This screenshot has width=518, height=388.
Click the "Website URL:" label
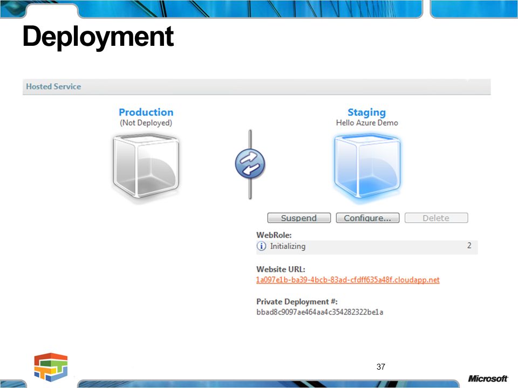tap(281, 269)
